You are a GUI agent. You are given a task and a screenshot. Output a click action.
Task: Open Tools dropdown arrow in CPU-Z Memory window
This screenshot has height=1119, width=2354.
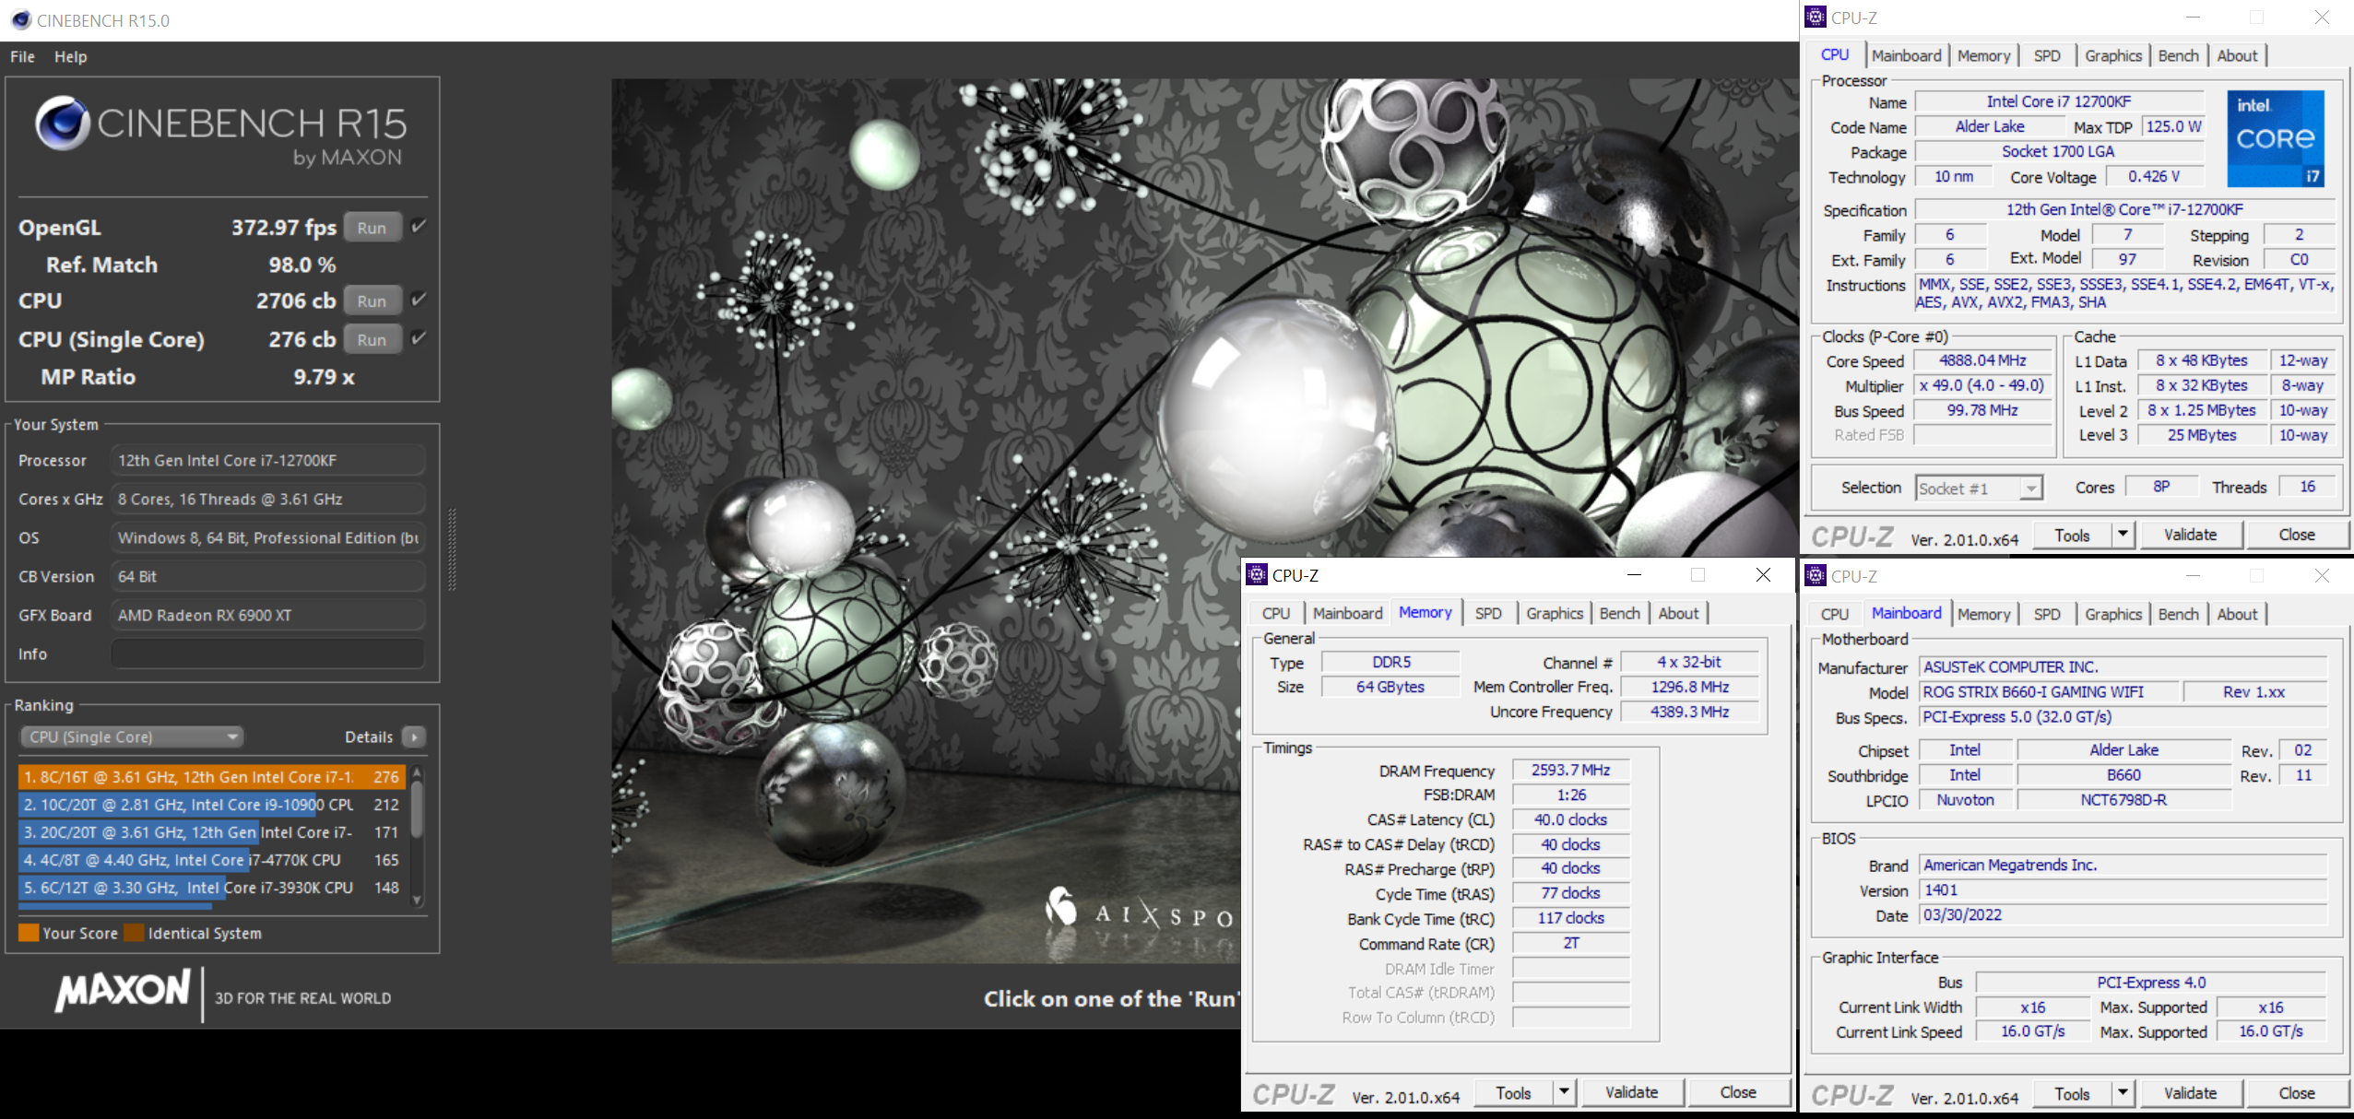(1564, 1092)
